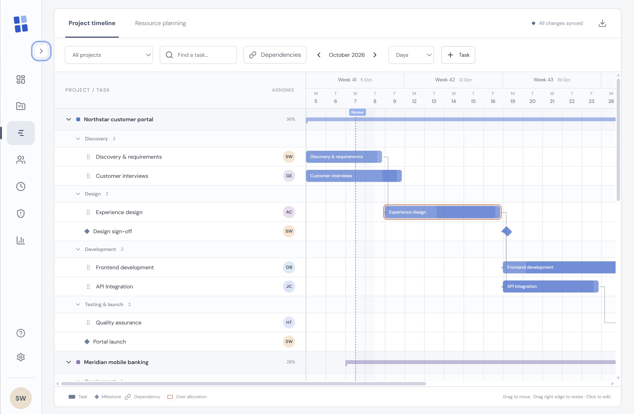Select the timeline icon in sidebar
The height and width of the screenshot is (414, 635).
pyautogui.click(x=21, y=133)
